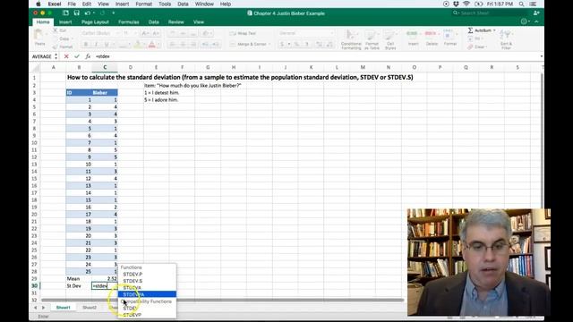Apply Underline formatting button
Screen dimensions: 573x322
pyautogui.click(x=107, y=45)
